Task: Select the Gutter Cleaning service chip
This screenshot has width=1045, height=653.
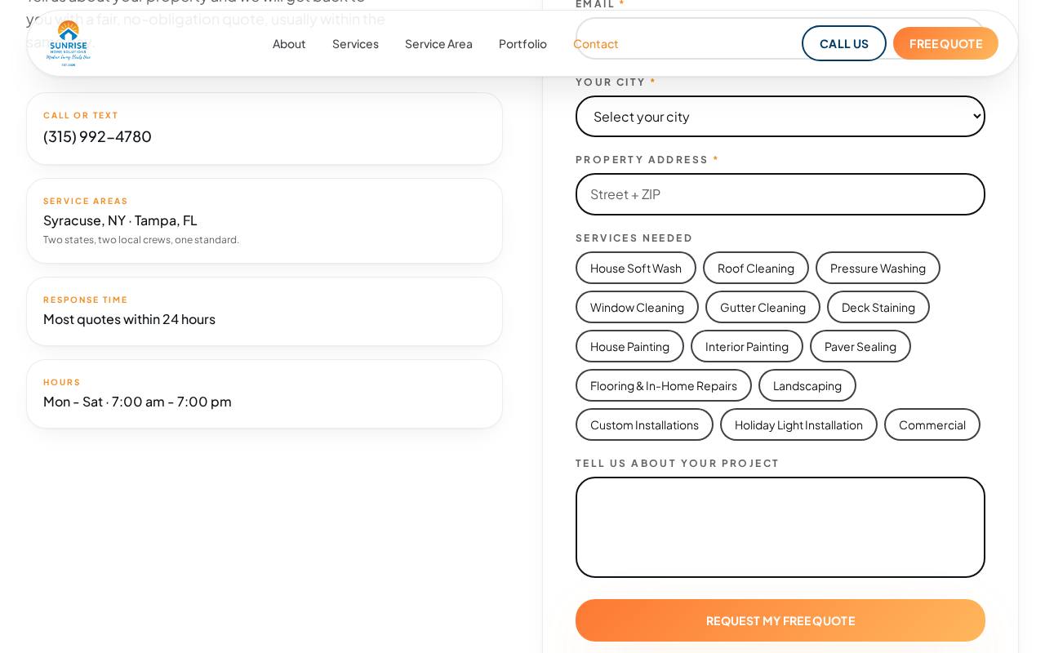Action: tap(763, 307)
